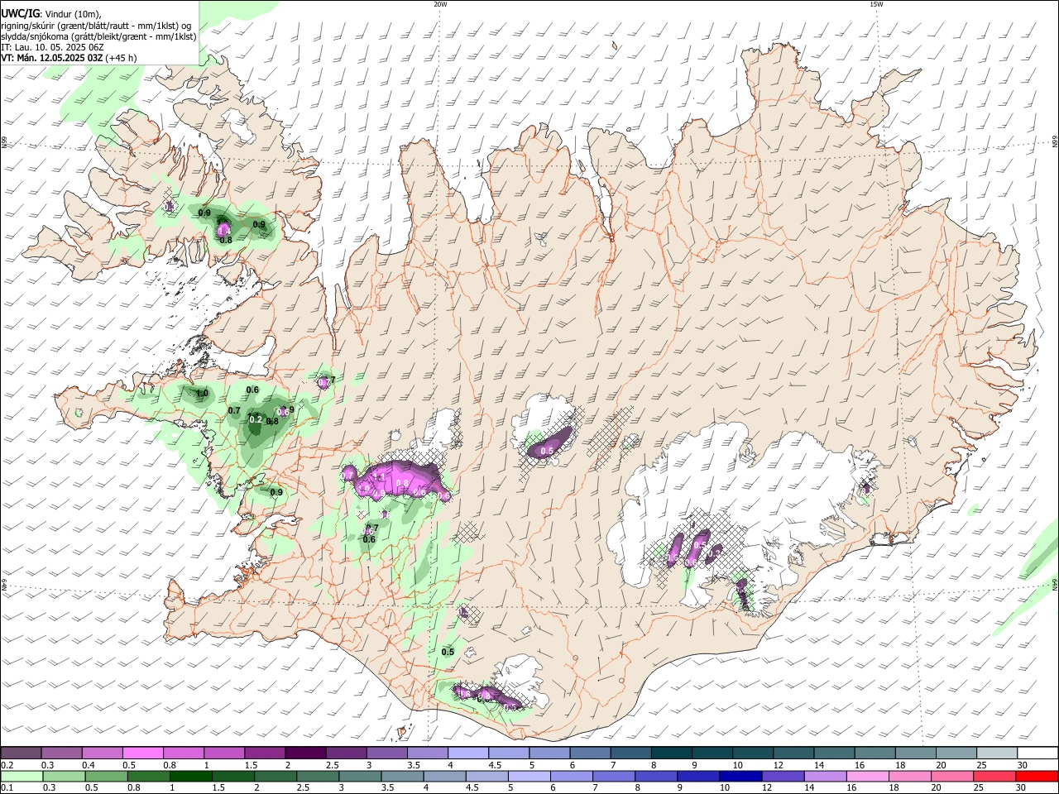Click the '20W' longitude label
The image size is (1059, 794).
440,4
